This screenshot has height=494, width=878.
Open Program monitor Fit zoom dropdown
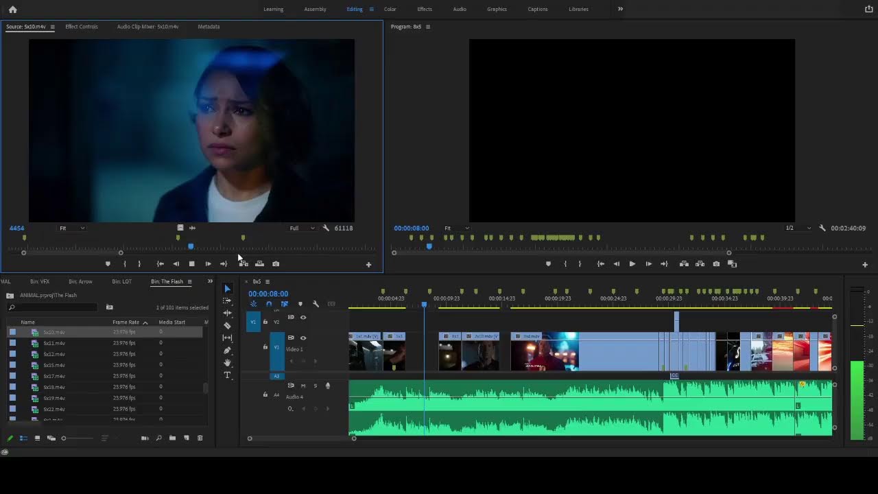click(x=457, y=228)
